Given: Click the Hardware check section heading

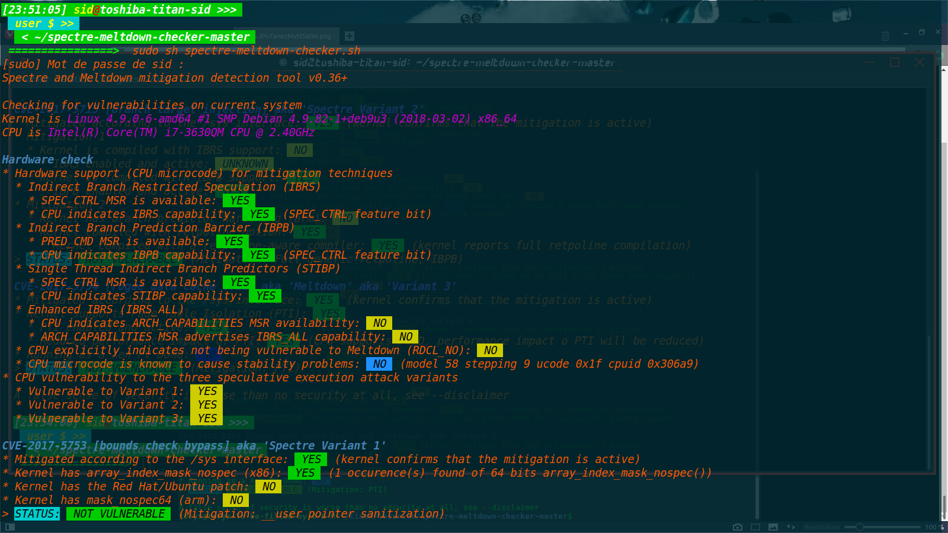Looking at the screenshot, I should pos(47,160).
